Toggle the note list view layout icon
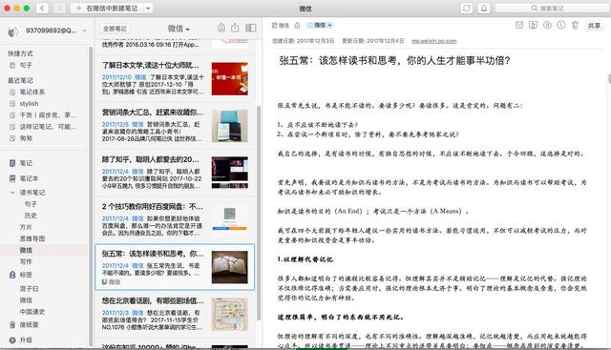The image size is (611, 350). (251, 28)
